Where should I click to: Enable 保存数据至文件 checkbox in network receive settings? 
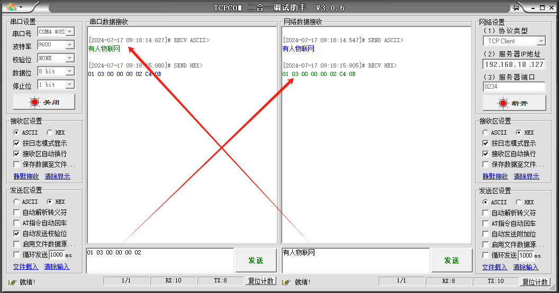(x=486, y=164)
